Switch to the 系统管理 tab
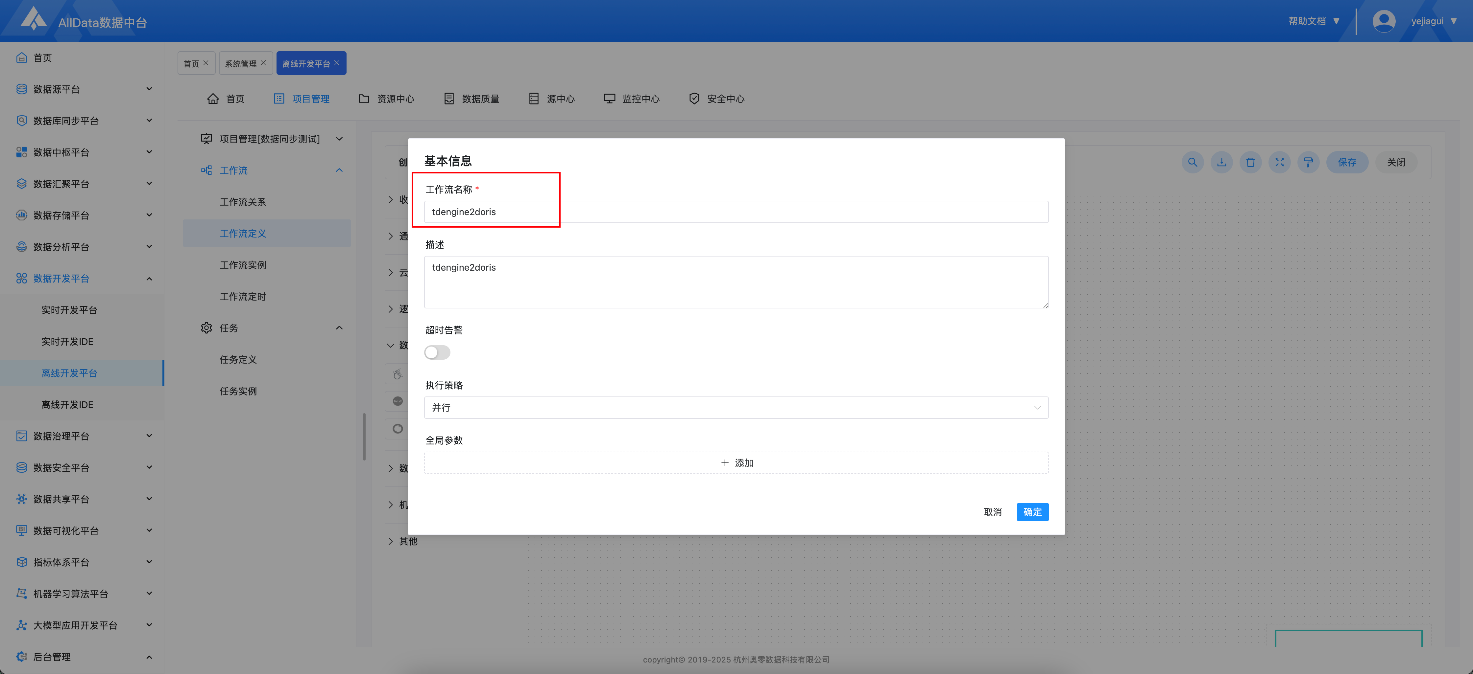The image size is (1473, 674). pos(240,63)
